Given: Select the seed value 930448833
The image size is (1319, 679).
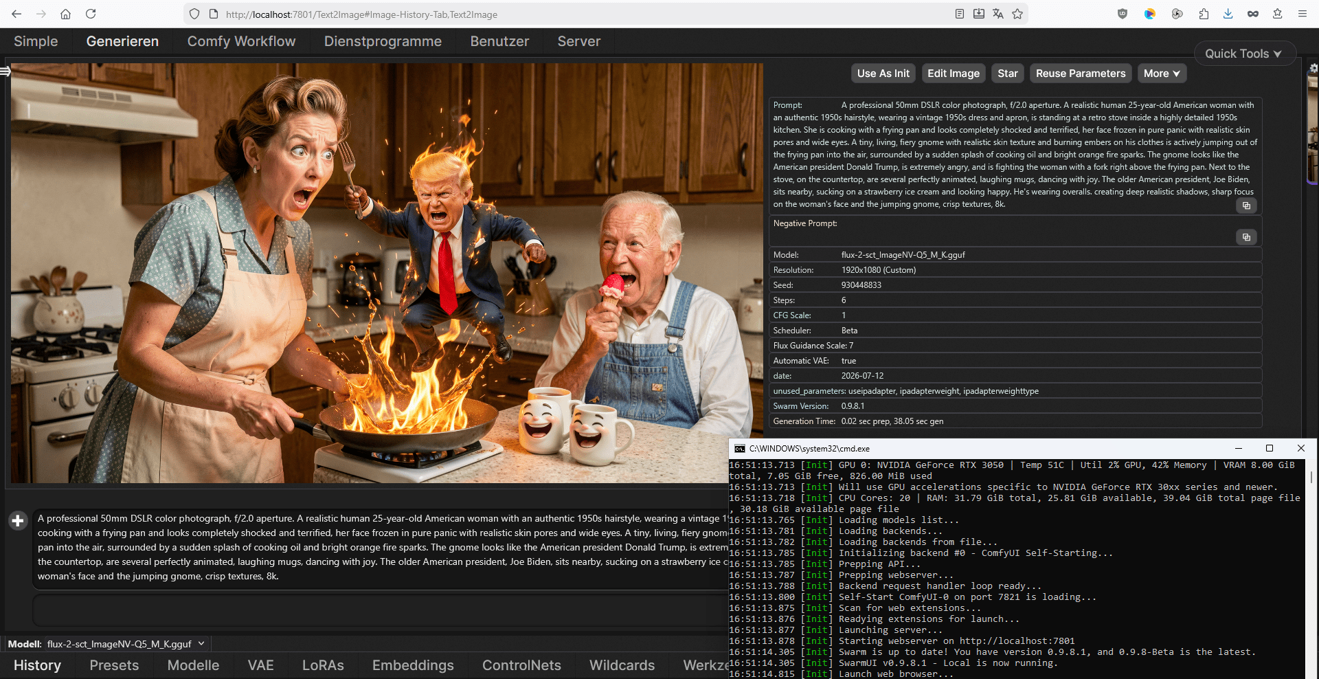Looking at the screenshot, I should coord(861,285).
